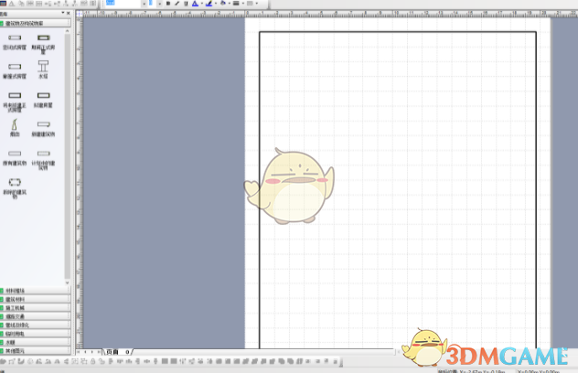Image resolution: width=578 pixels, height=373 pixels.
Task: Apply the line color pen tool
Action: [x=209, y=4]
